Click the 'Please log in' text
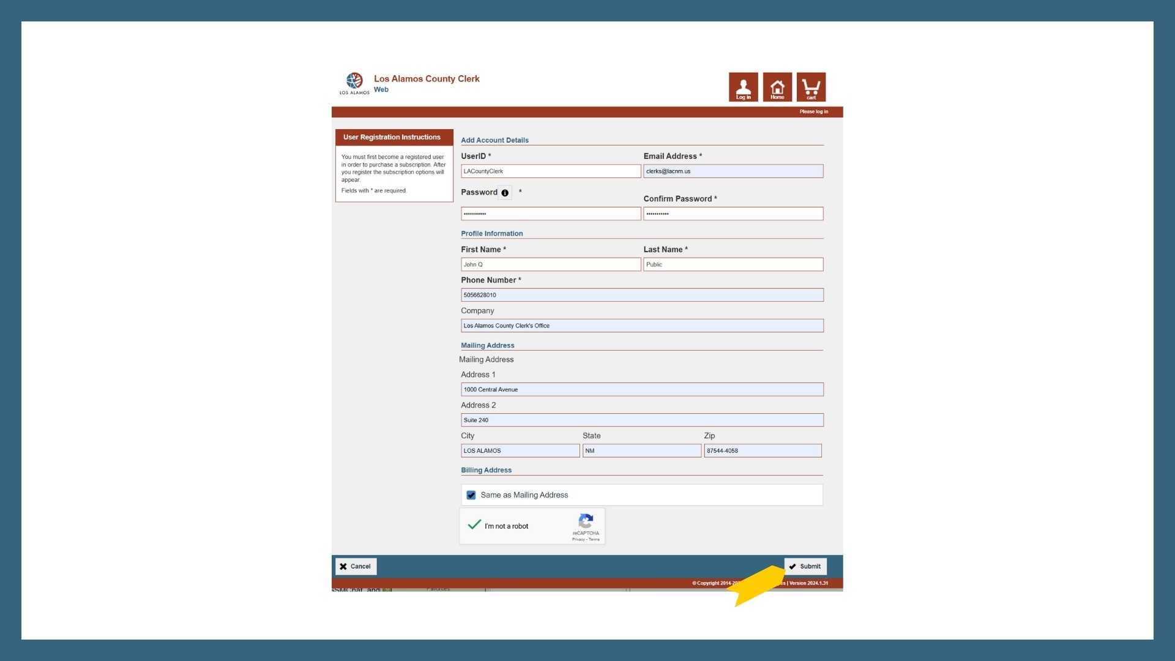 pos(813,111)
